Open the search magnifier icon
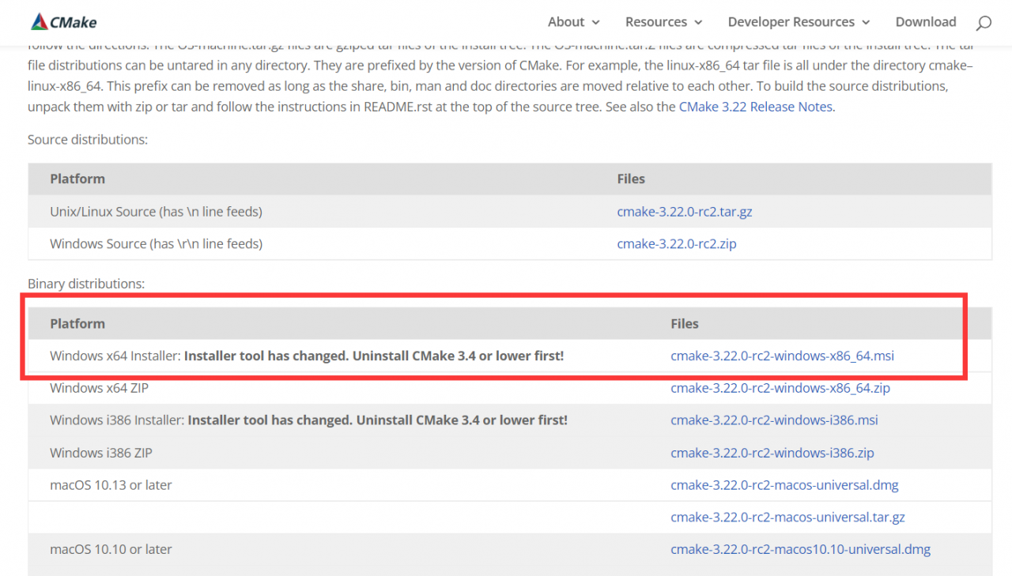This screenshot has height=576, width=1012. pyautogui.click(x=984, y=23)
